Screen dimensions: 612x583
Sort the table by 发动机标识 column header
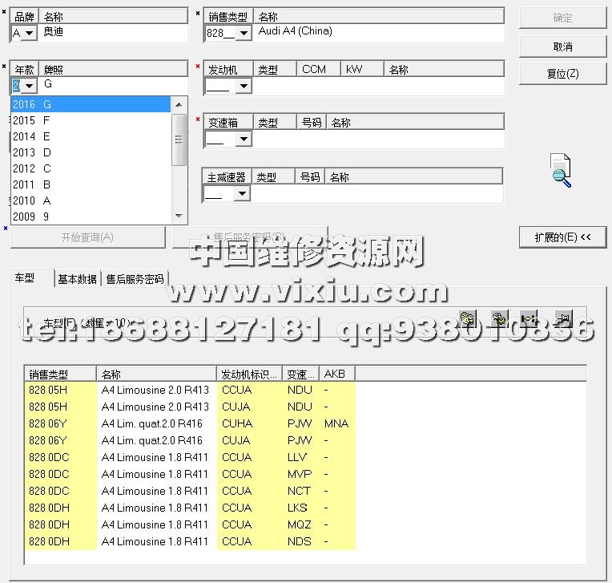click(249, 374)
